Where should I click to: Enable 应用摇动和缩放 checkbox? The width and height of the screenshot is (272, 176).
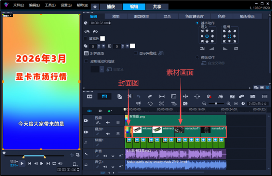pos(86,61)
